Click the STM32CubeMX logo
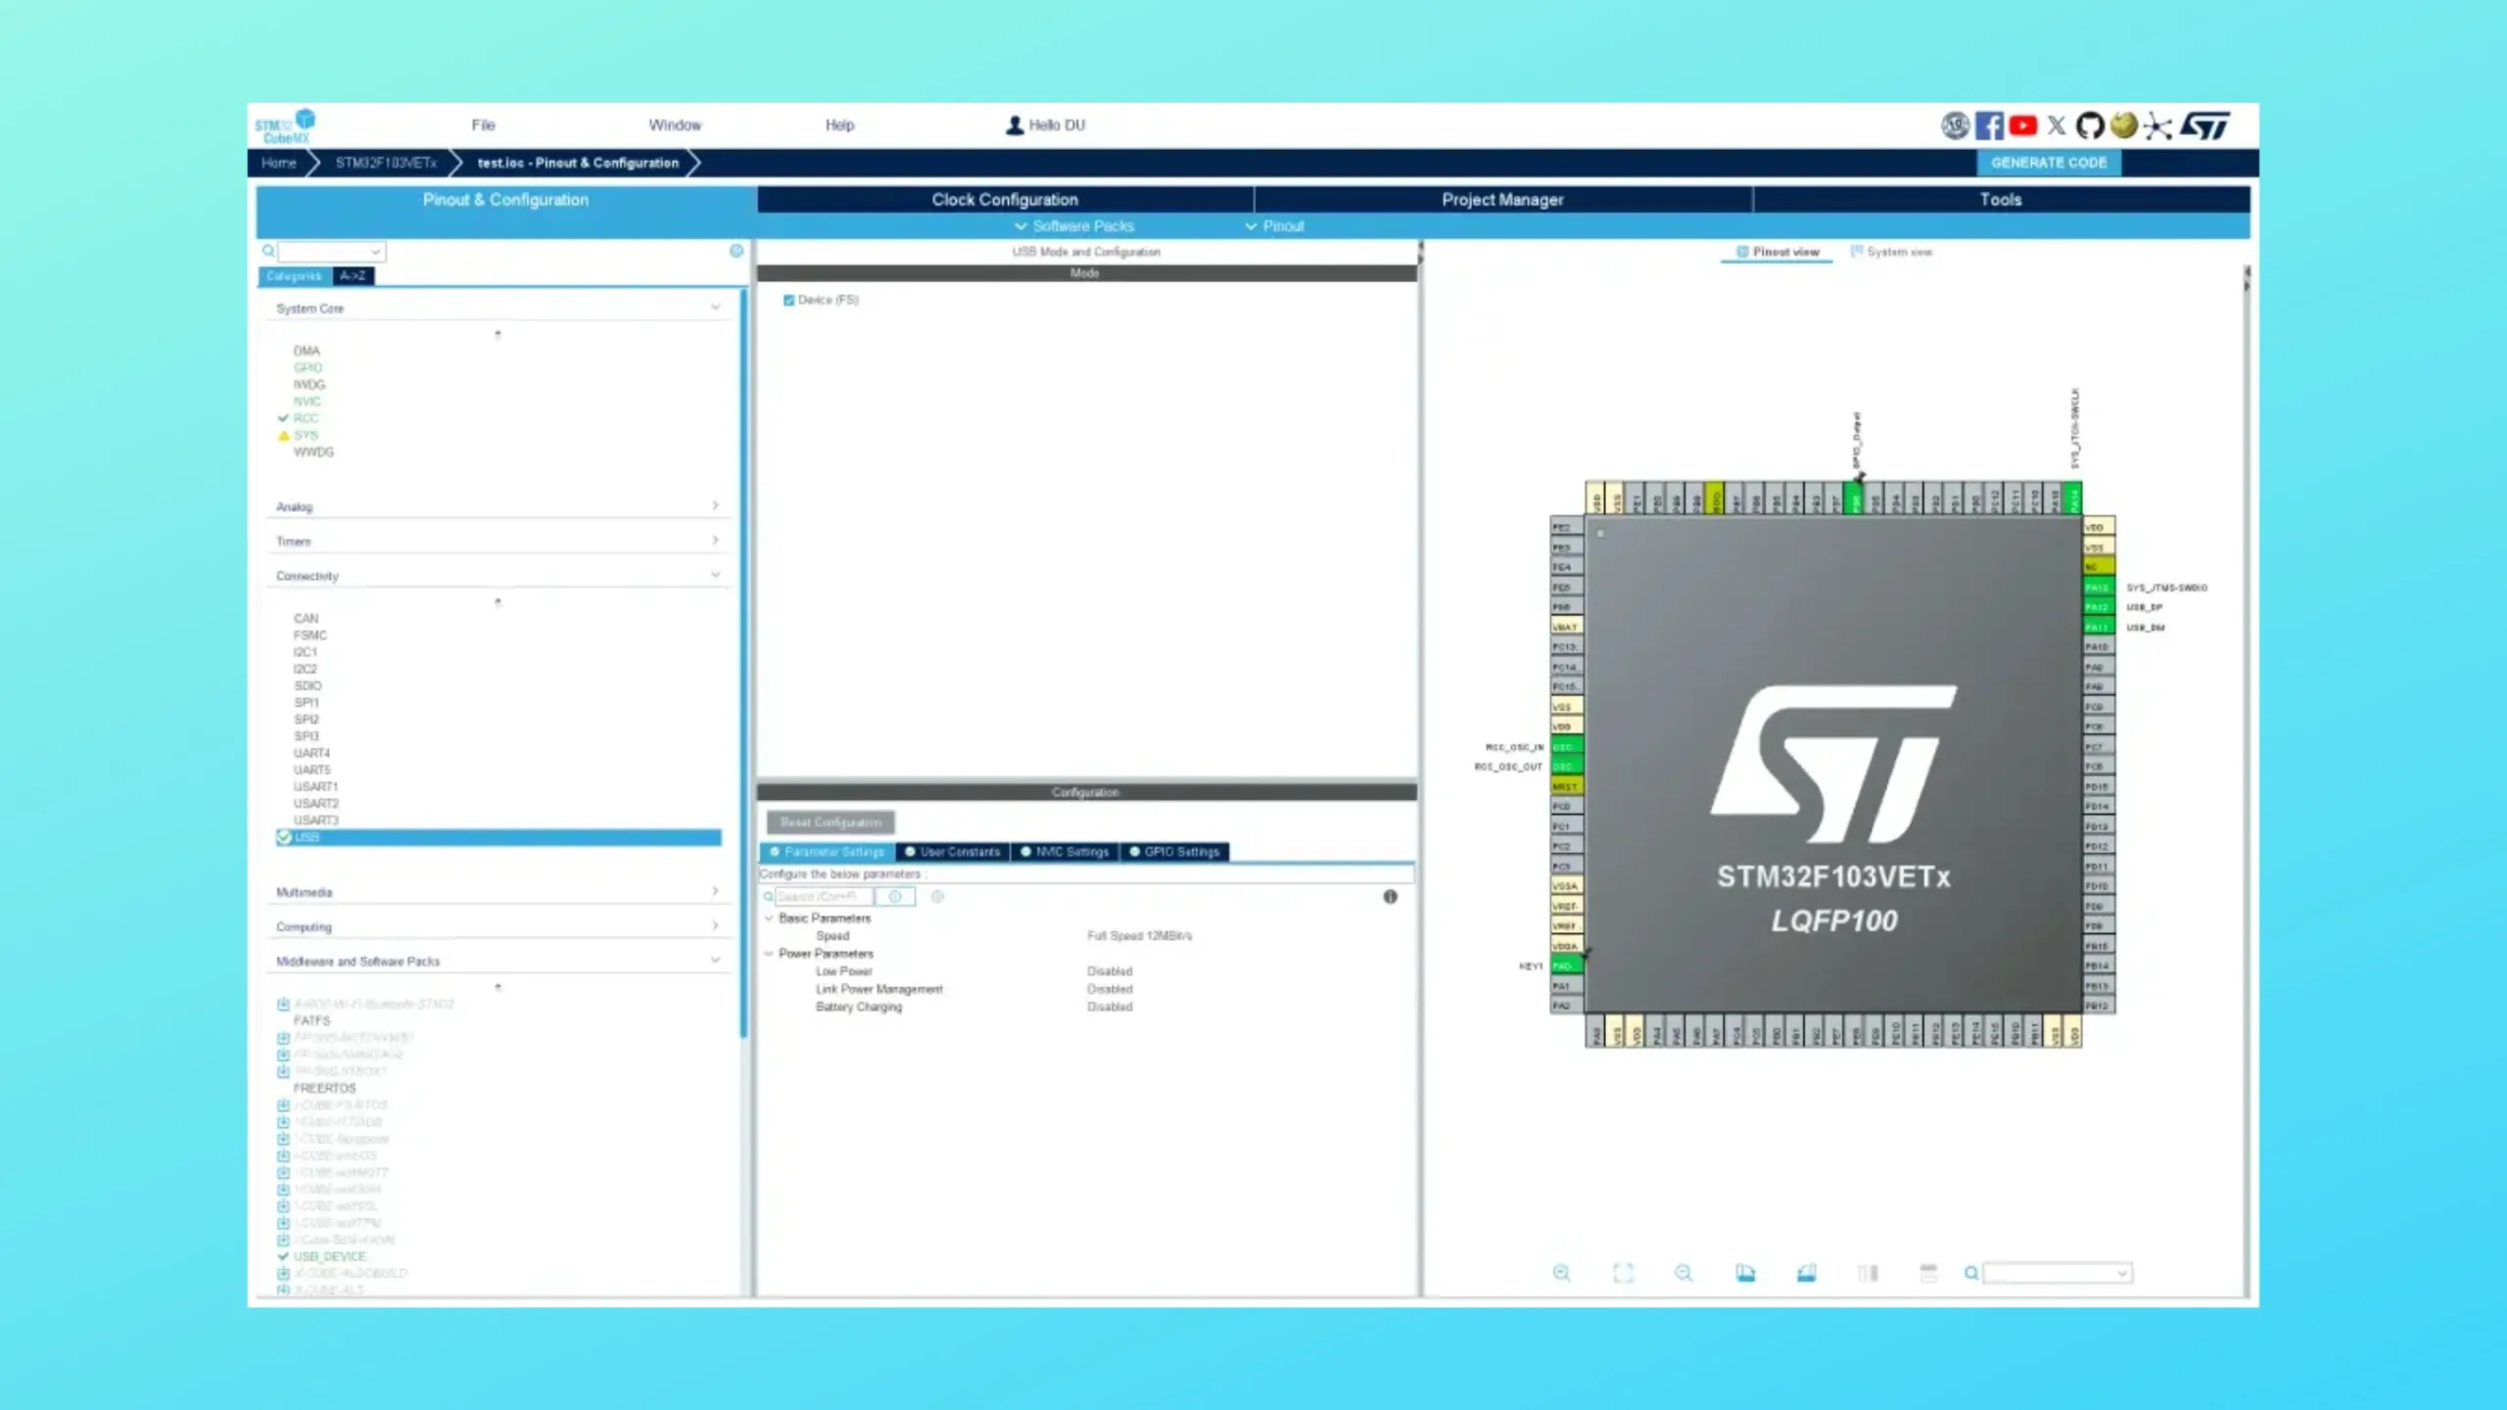The width and height of the screenshot is (2507, 1410). [x=285, y=126]
